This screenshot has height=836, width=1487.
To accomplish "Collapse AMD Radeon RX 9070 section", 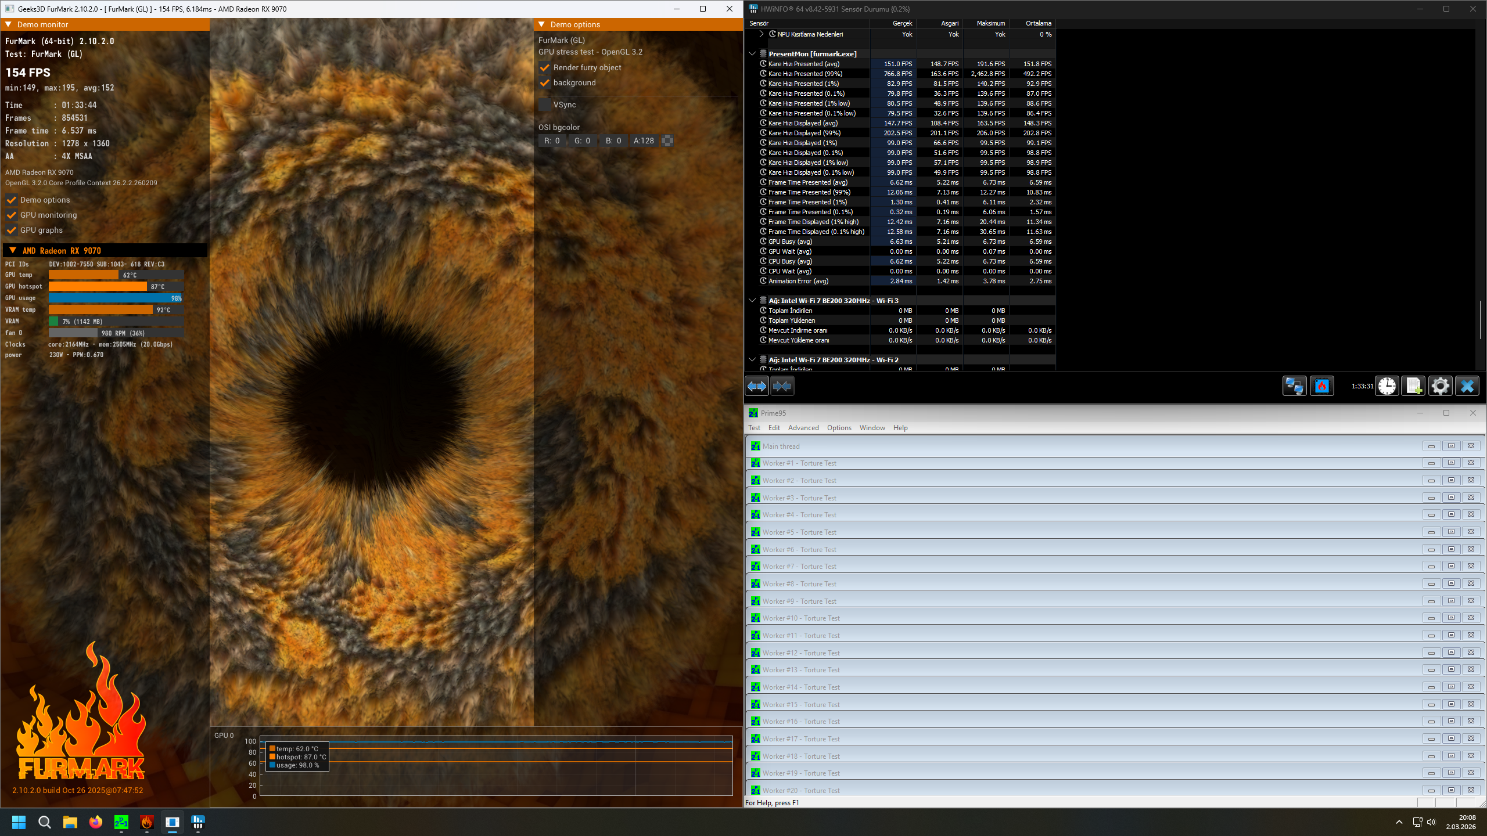I will coord(13,250).
